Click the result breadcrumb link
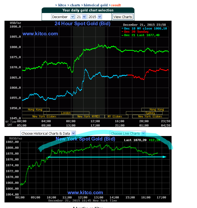This screenshot has width=197, height=208. click(116, 5)
